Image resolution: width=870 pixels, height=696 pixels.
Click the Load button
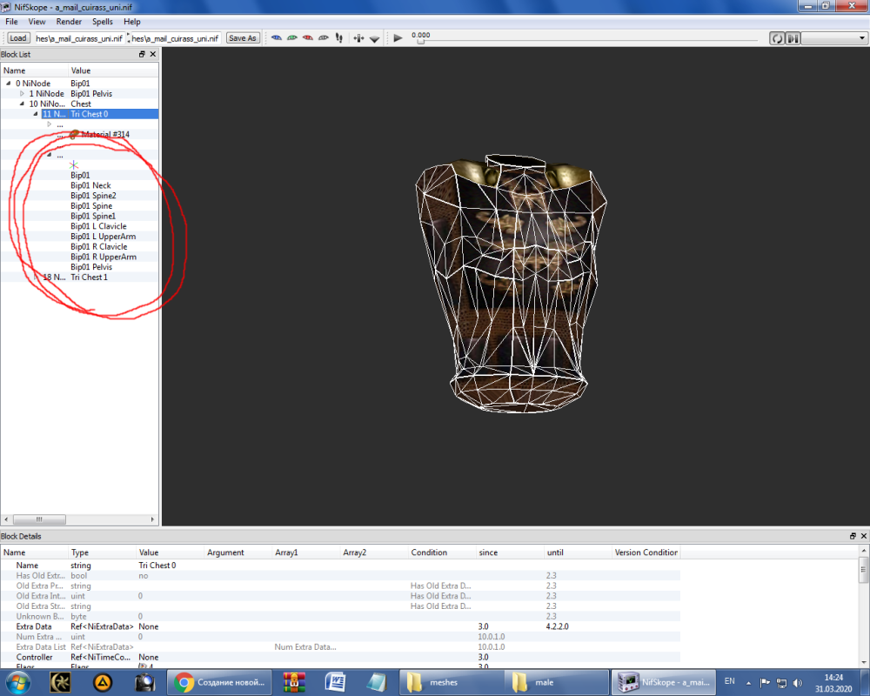coord(17,37)
